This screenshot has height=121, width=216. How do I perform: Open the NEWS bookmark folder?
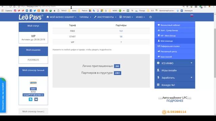(x=113, y=10)
